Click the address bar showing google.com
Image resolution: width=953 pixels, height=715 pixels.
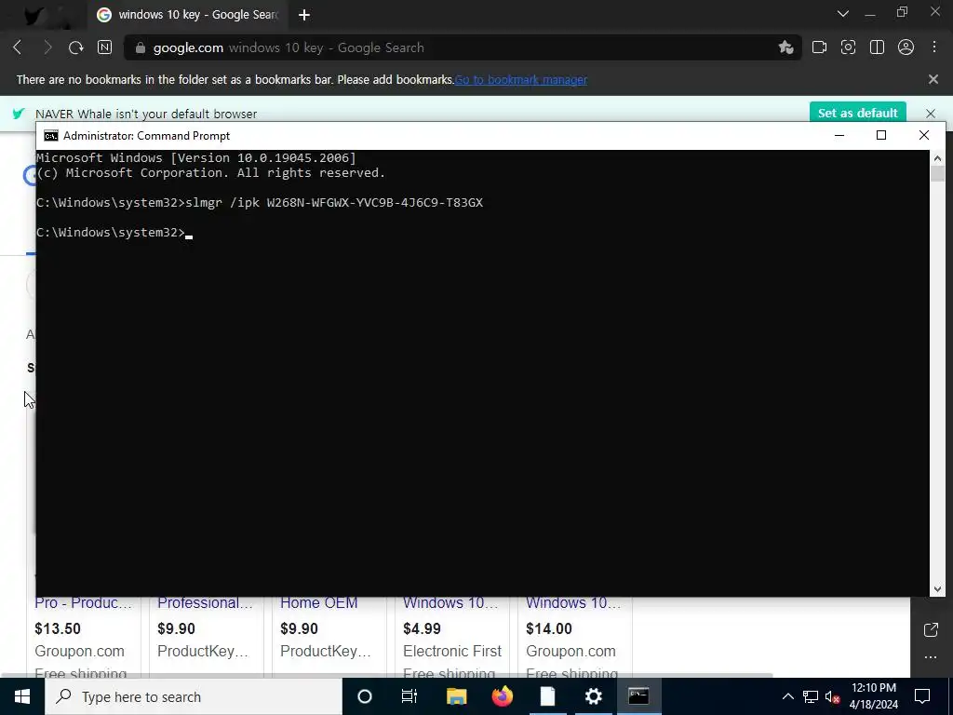coord(462,47)
